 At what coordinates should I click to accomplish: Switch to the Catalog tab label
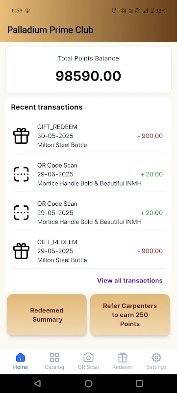tap(54, 367)
